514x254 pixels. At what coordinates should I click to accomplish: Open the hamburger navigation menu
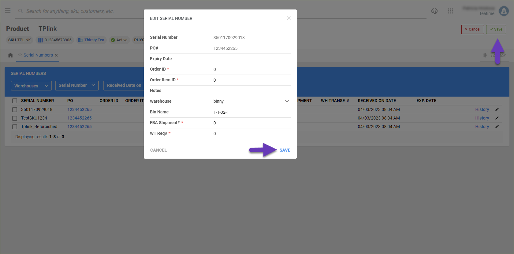click(8, 11)
